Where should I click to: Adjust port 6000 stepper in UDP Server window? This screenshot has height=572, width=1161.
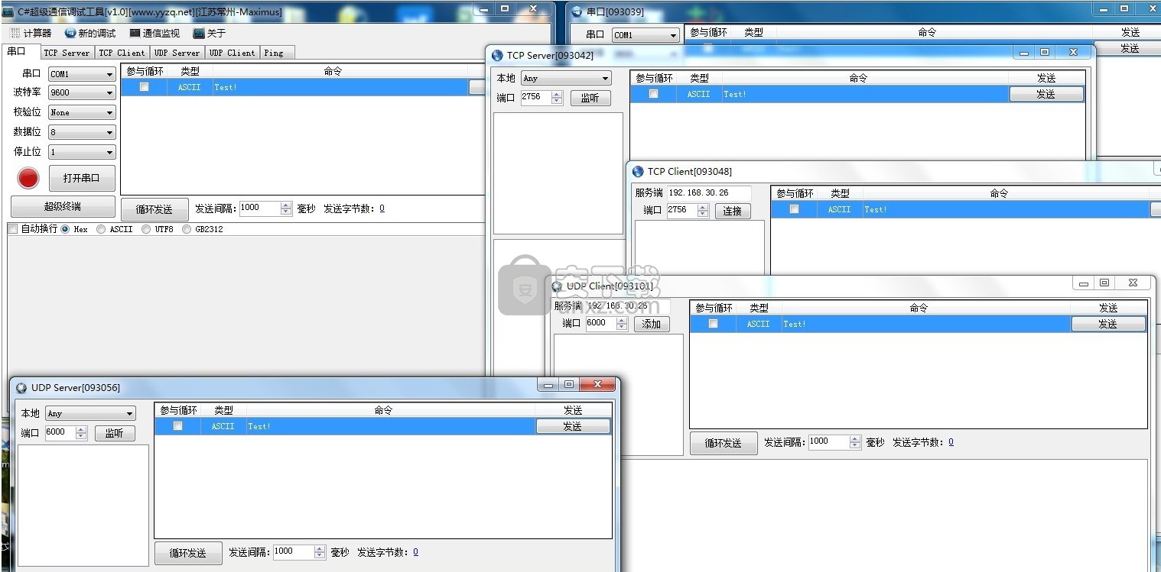click(81, 433)
